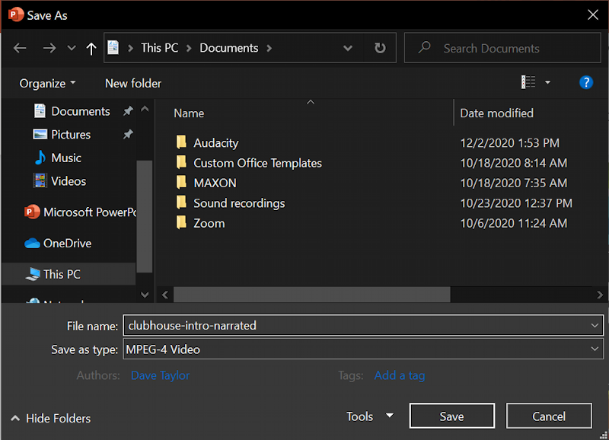Click the Up one level arrow

(x=91, y=48)
